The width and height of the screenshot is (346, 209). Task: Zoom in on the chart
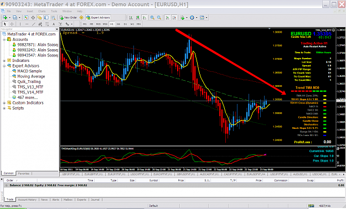pos(152,18)
